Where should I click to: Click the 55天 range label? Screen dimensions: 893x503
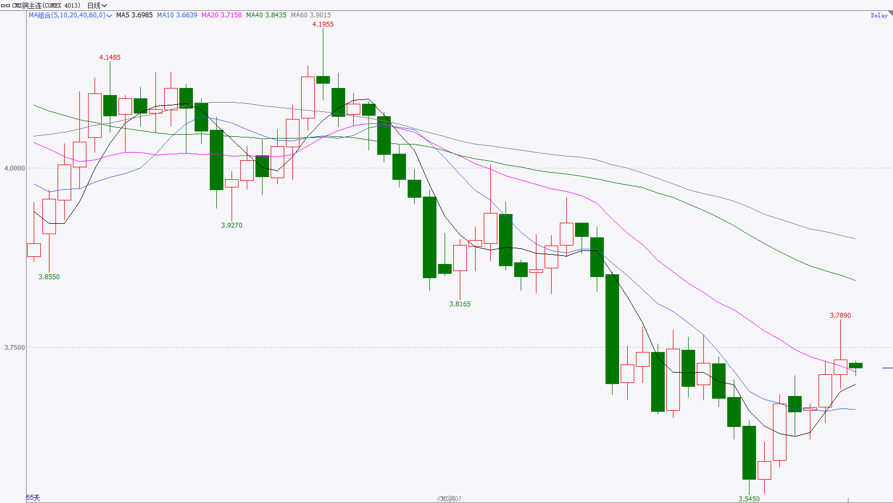[x=33, y=498]
